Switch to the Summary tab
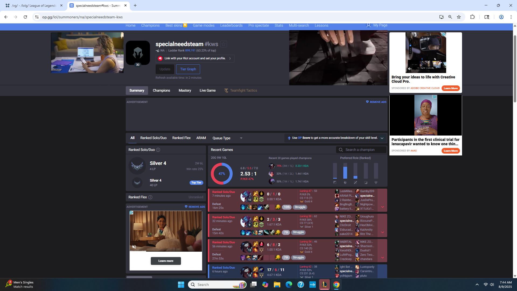Viewport: 517px width, 291px height. (137, 91)
